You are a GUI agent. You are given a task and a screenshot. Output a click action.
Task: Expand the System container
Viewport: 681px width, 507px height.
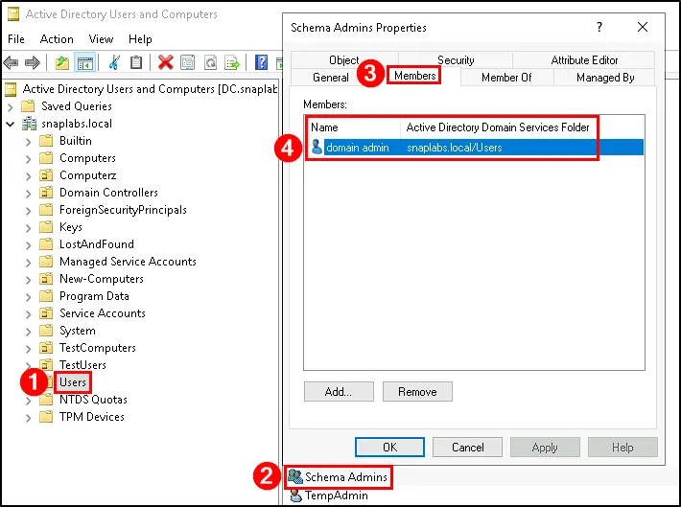click(28, 332)
